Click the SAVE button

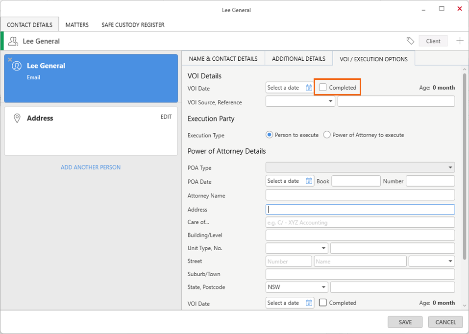coord(405,322)
